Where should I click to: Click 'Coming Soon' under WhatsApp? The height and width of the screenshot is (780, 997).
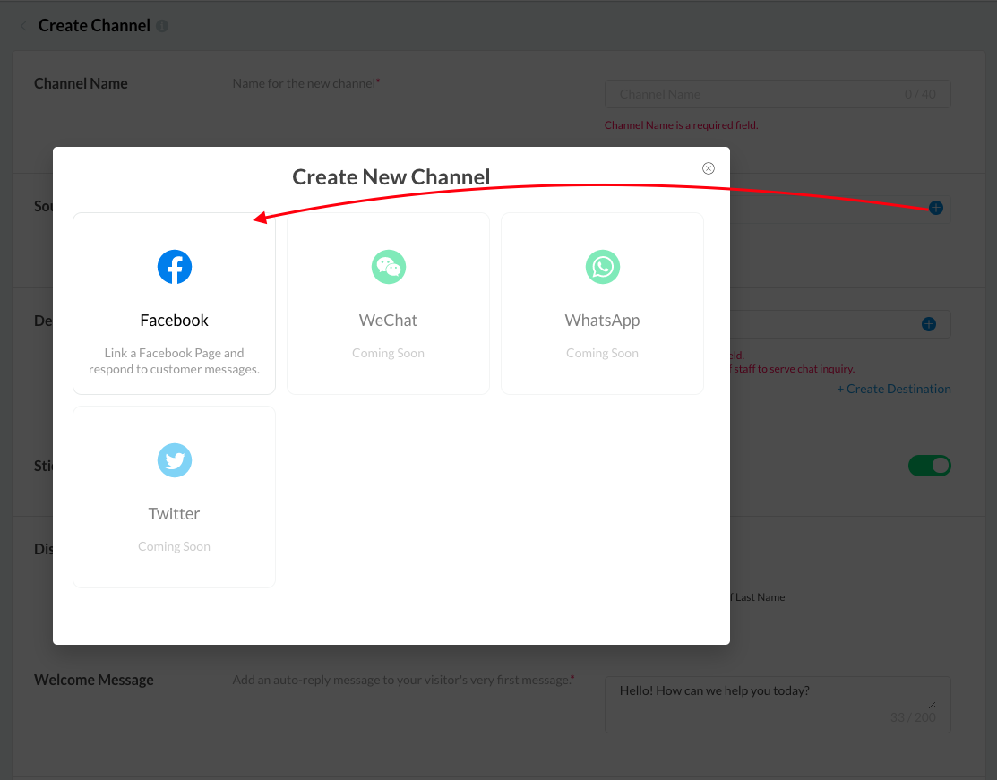pos(603,354)
